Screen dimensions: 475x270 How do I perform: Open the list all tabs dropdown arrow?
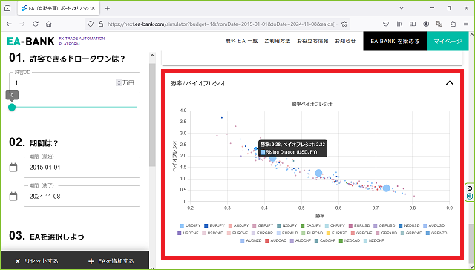(402, 8)
